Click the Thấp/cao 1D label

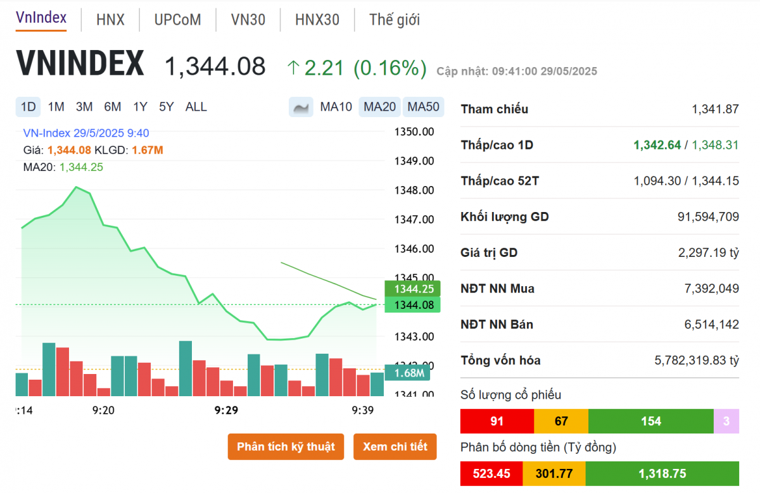(x=497, y=146)
